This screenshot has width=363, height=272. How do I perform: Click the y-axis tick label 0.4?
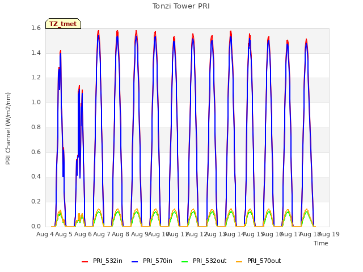tap(36, 176)
